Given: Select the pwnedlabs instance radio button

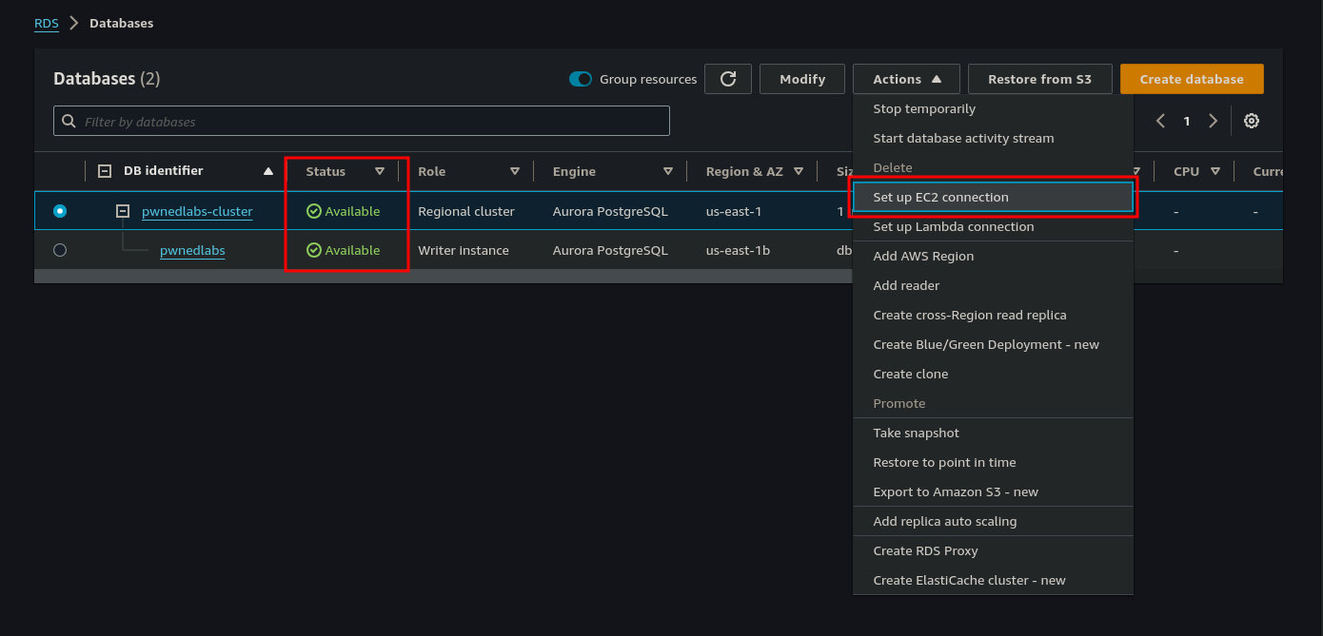Looking at the screenshot, I should click(x=60, y=250).
